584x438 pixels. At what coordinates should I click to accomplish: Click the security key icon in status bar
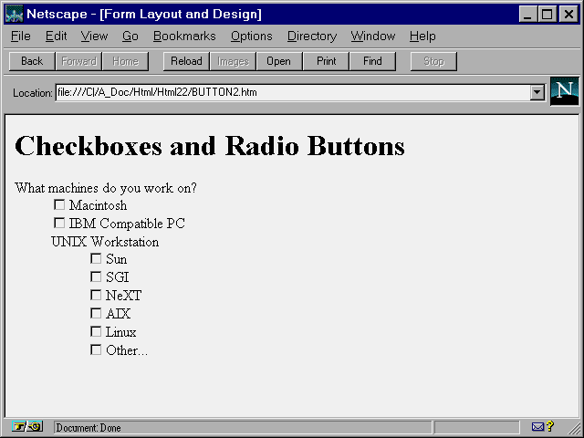pos(27,427)
